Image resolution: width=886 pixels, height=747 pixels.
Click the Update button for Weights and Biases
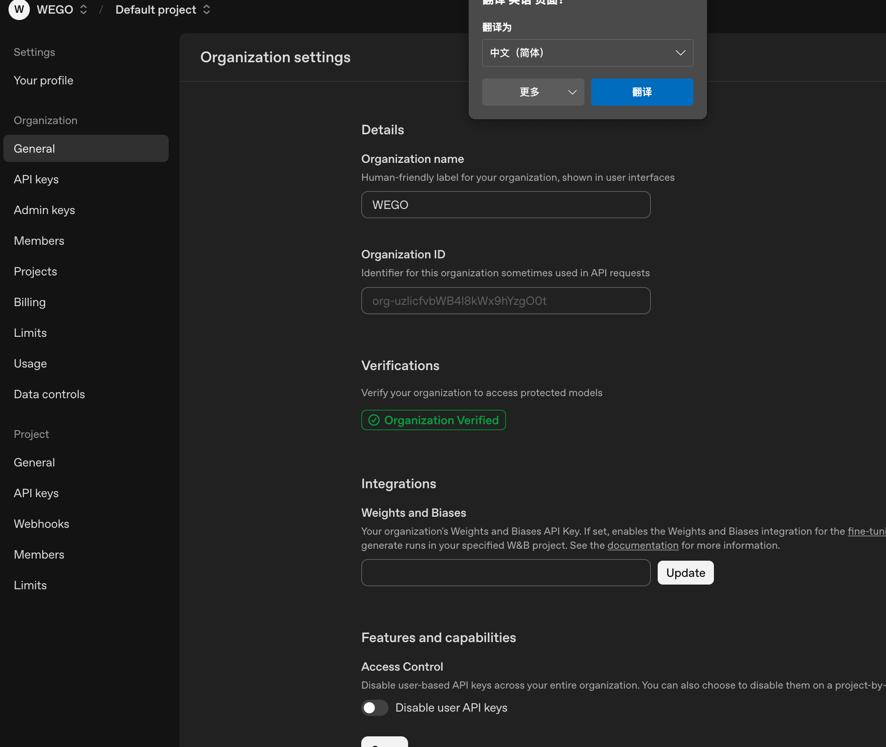pos(685,573)
